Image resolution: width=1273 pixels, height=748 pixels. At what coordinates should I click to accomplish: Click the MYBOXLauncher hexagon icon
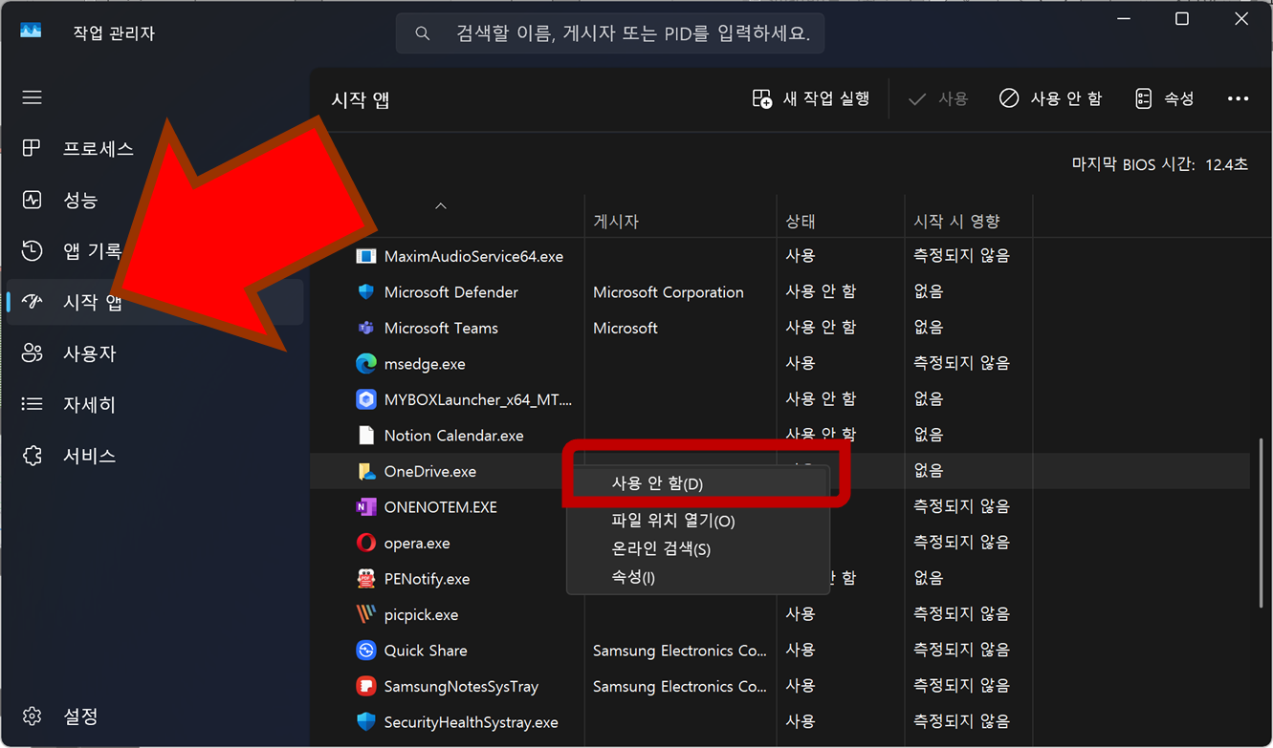coord(366,399)
